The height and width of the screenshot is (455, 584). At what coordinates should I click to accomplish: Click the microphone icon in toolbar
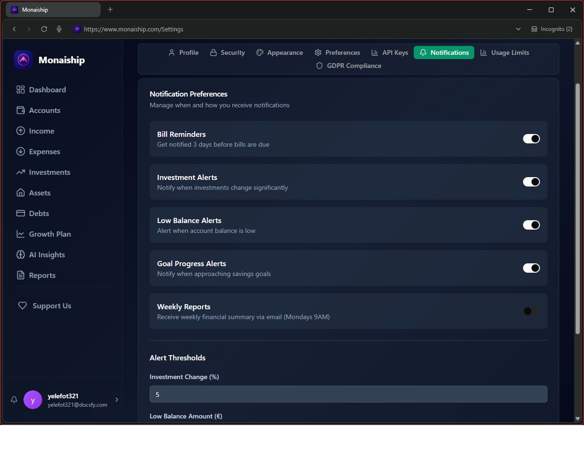tap(59, 29)
